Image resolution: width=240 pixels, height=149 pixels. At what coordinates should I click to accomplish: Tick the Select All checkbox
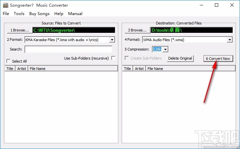click(x=8, y=61)
